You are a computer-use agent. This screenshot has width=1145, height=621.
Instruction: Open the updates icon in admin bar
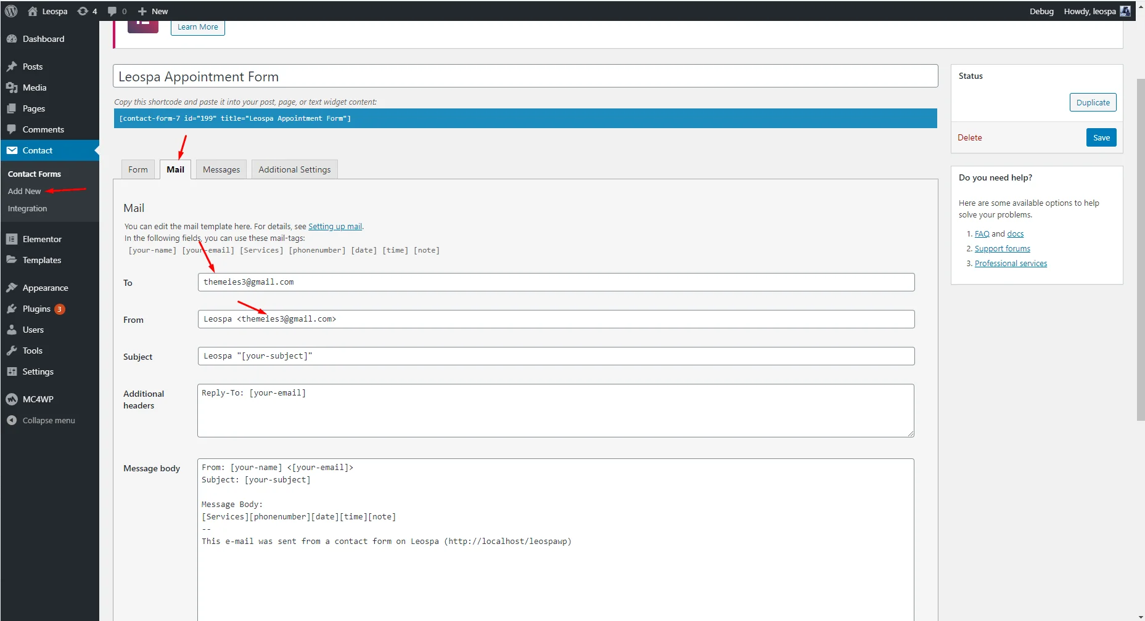tap(83, 11)
